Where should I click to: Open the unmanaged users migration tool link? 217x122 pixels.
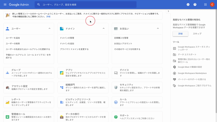pos(194,61)
